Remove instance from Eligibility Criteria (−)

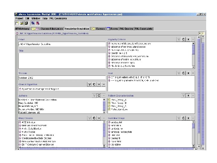pyautogui.click(x=193, y=39)
